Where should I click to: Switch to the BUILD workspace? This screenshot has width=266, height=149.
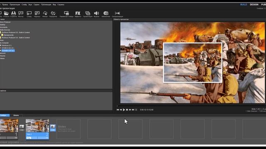[244, 5]
